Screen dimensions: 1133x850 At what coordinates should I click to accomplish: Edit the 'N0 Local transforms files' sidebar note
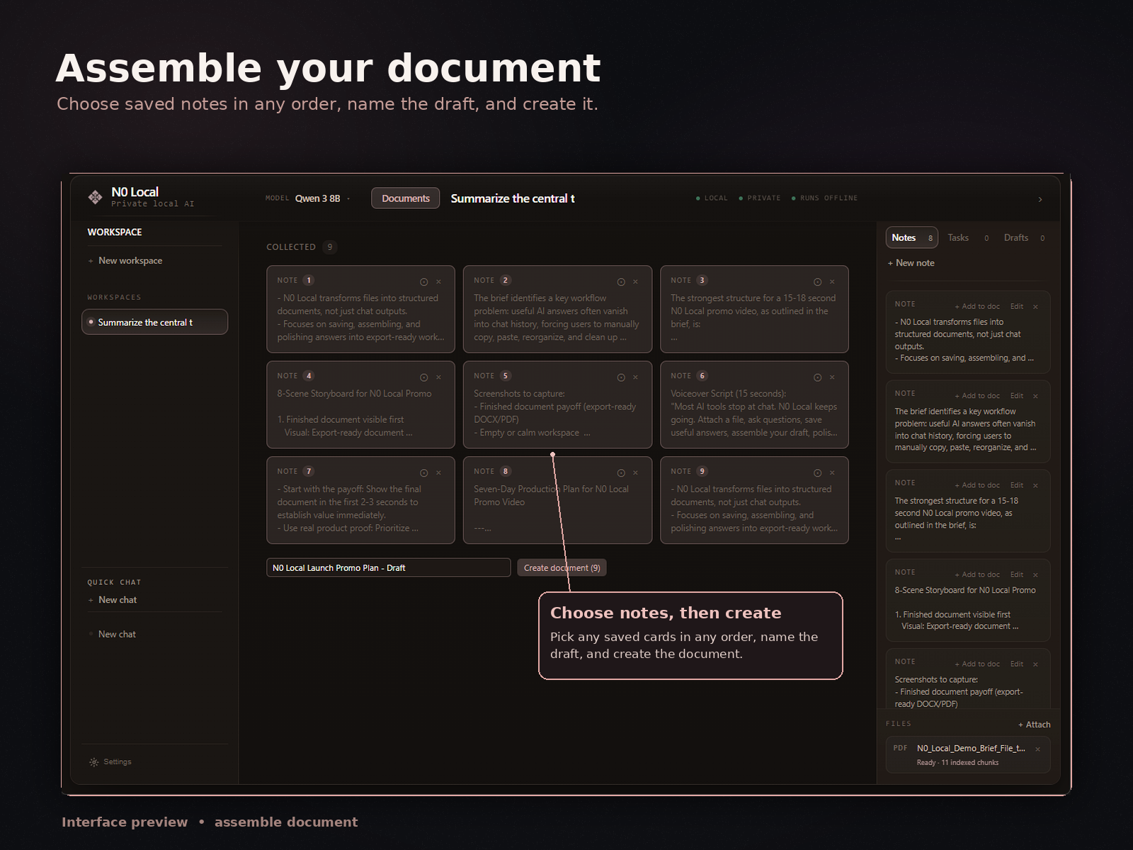(x=1017, y=307)
